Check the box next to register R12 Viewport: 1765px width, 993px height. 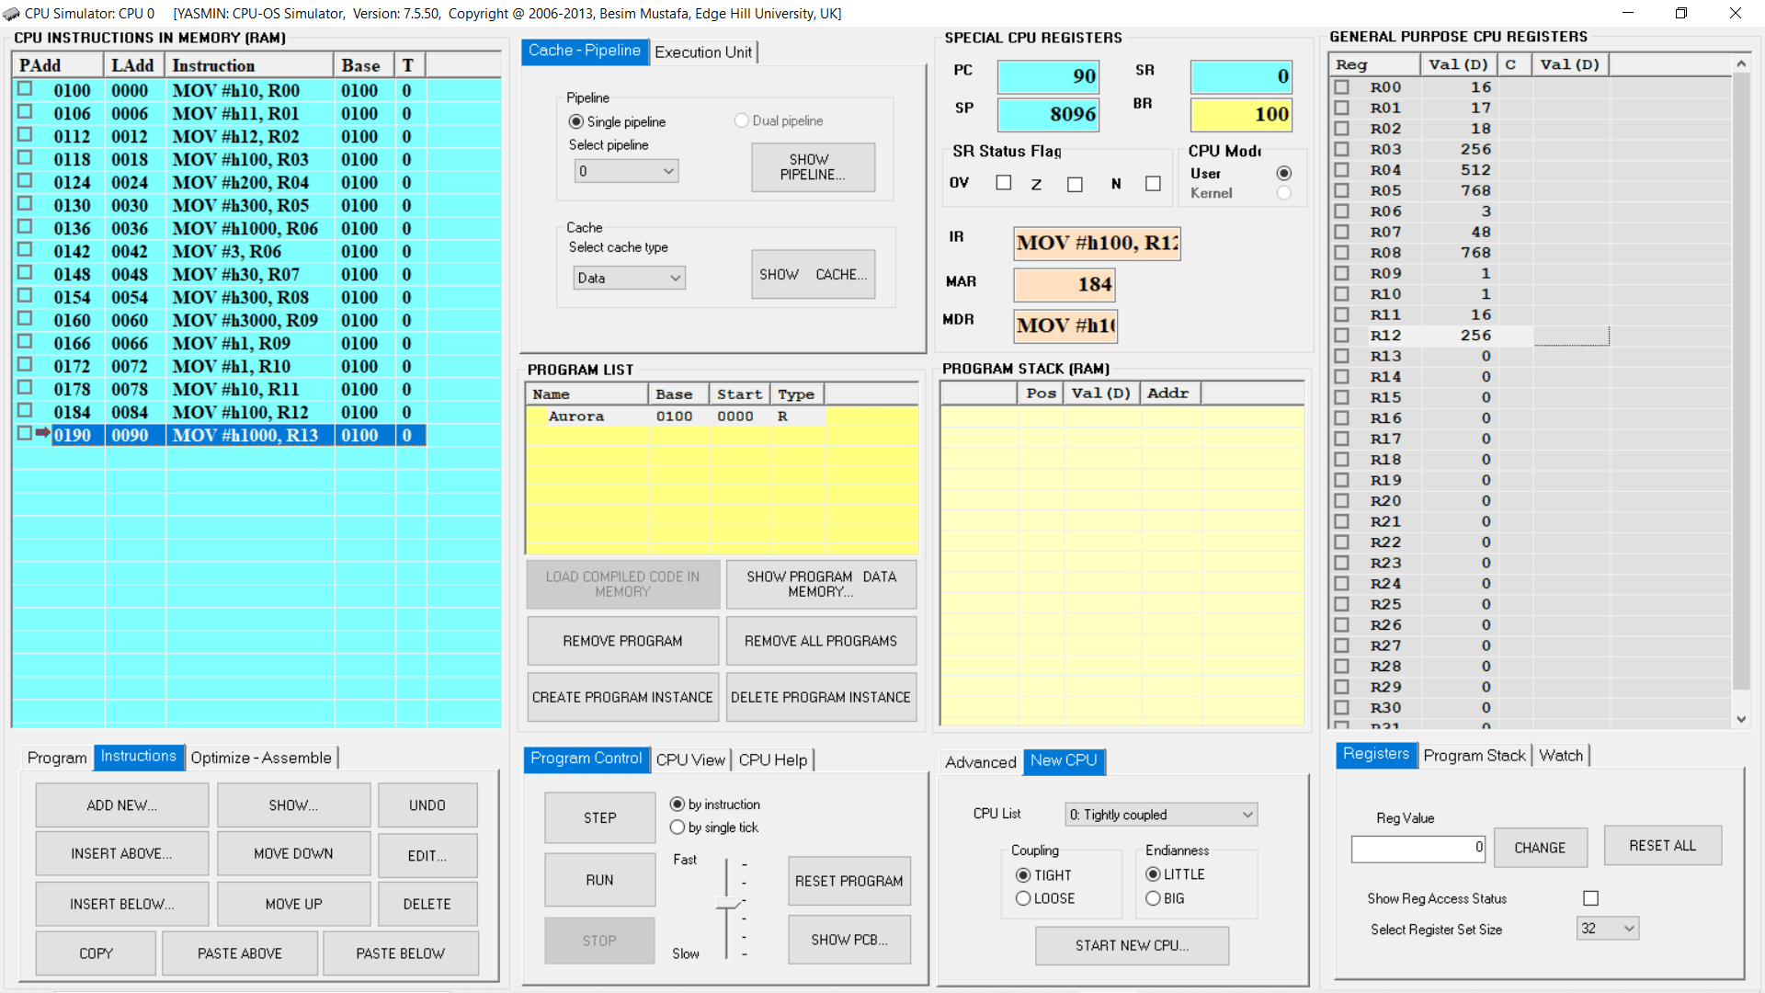click(1342, 336)
